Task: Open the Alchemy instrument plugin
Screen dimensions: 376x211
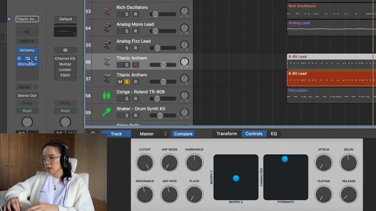Action: 27,50
